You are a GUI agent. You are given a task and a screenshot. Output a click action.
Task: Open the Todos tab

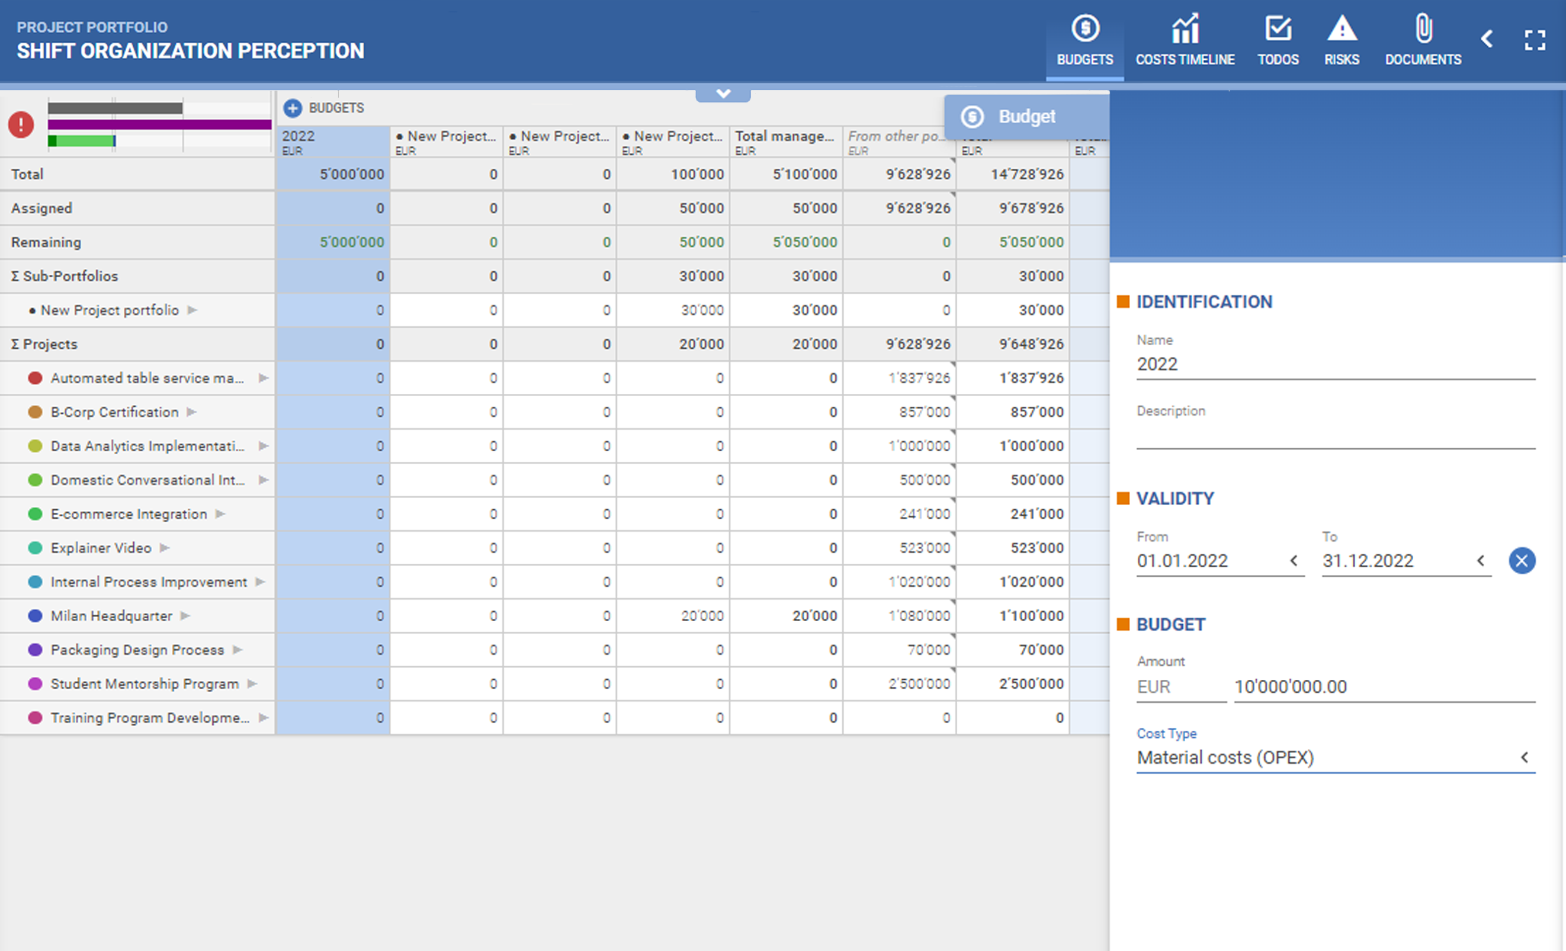tap(1278, 41)
